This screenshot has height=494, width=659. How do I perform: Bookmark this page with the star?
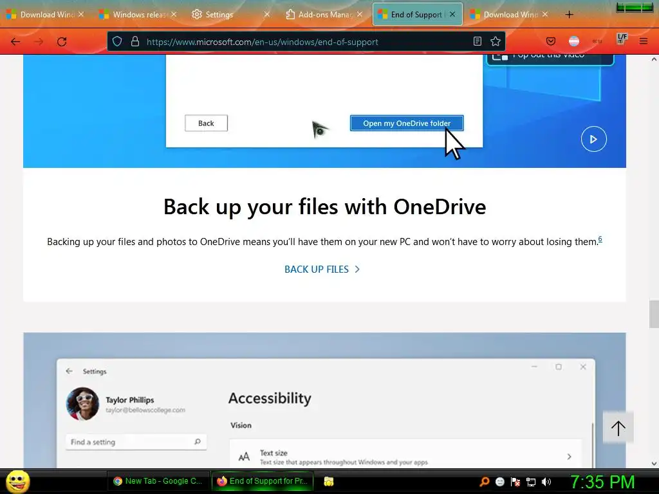496,41
